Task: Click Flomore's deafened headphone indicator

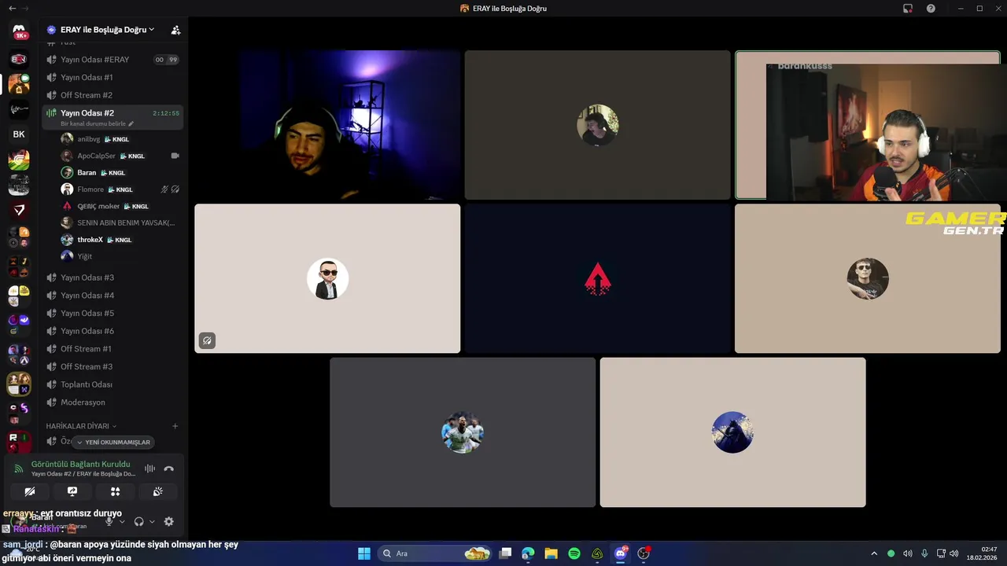Action: 175,189
